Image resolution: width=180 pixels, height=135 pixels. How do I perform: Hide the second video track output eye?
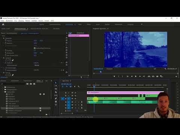pyautogui.click(x=75, y=96)
